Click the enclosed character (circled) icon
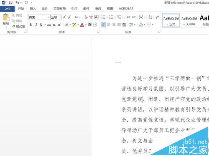 tap(95, 25)
